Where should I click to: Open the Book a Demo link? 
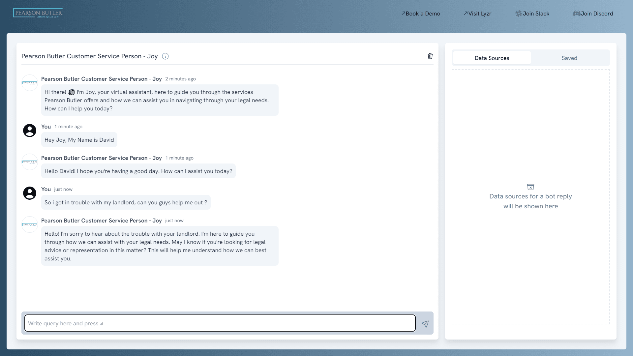tap(422, 14)
